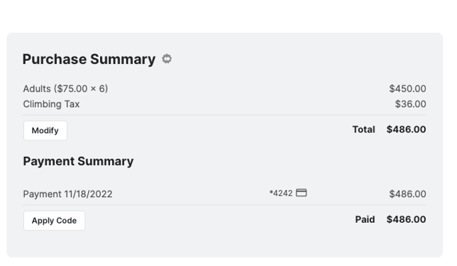This screenshot has height=266, width=457.
Task: Click the bold Total label
Action: coord(363,129)
